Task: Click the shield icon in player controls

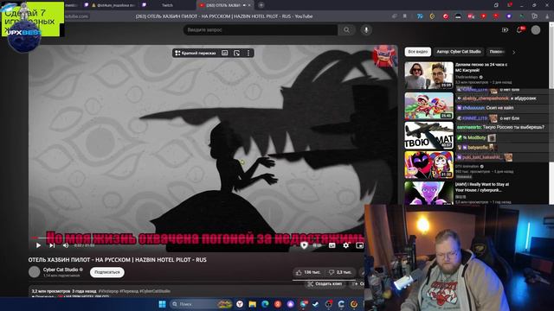Action: click(304, 245)
